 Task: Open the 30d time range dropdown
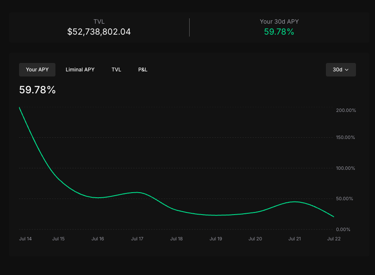(341, 70)
